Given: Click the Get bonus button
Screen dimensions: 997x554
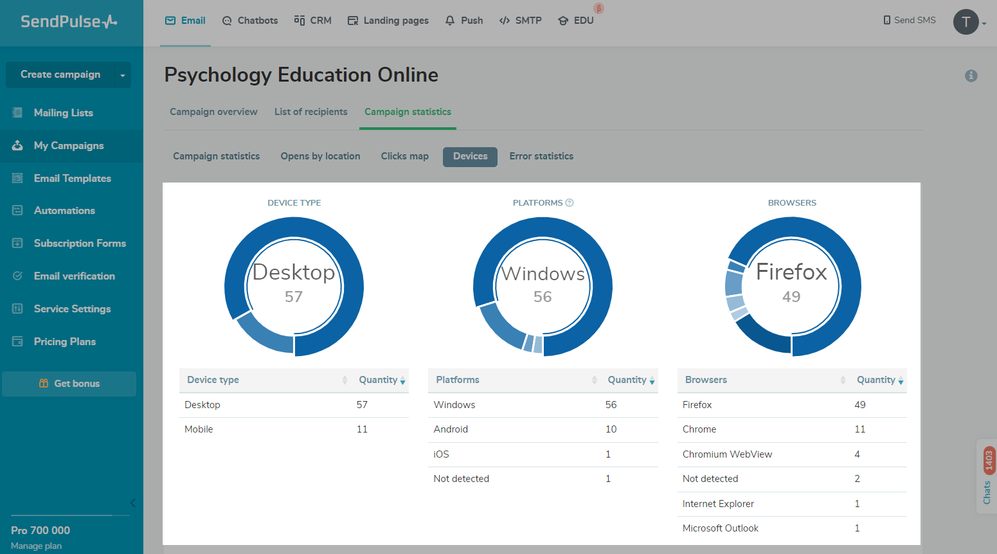Looking at the screenshot, I should 69,384.
